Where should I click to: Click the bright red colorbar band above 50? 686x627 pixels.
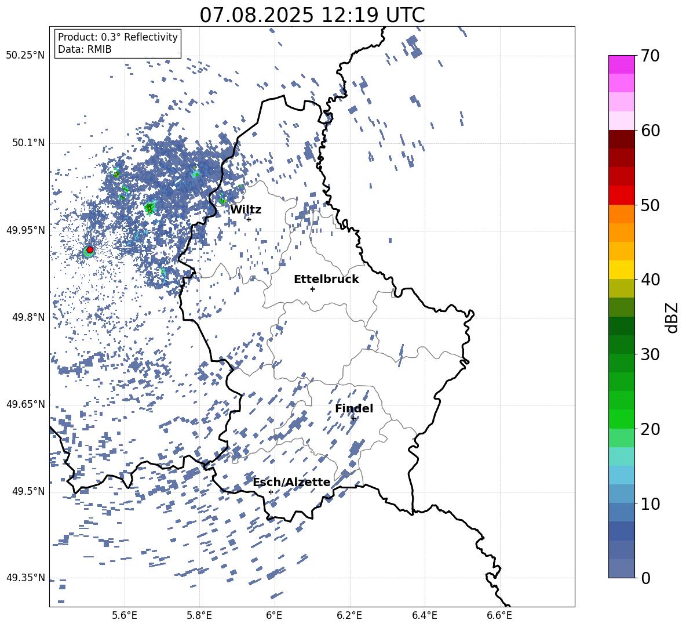(621, 195)
